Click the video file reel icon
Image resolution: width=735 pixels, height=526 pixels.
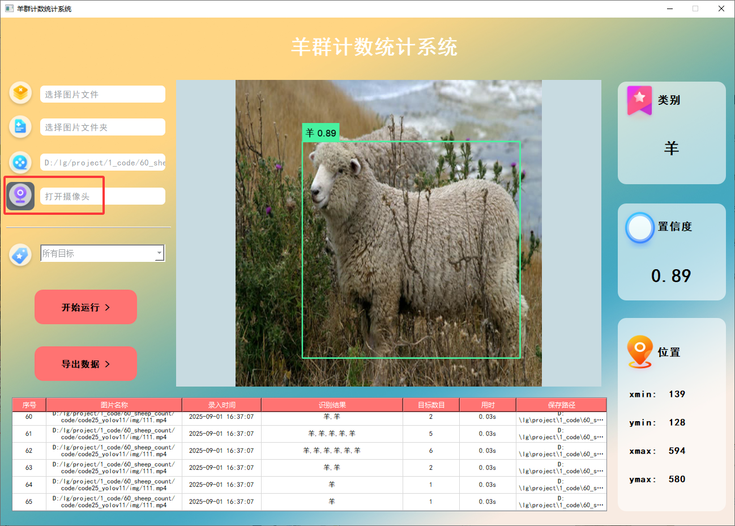click(x=20, y=163)
